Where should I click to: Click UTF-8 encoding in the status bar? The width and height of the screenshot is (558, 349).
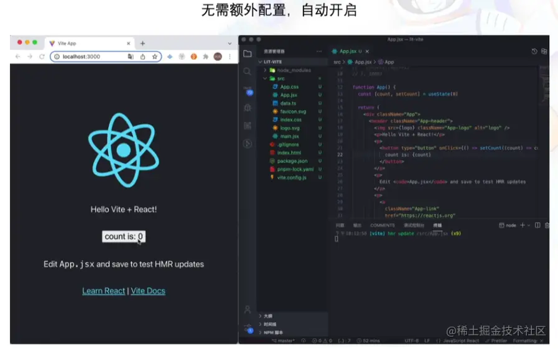[x=412, y=341]
